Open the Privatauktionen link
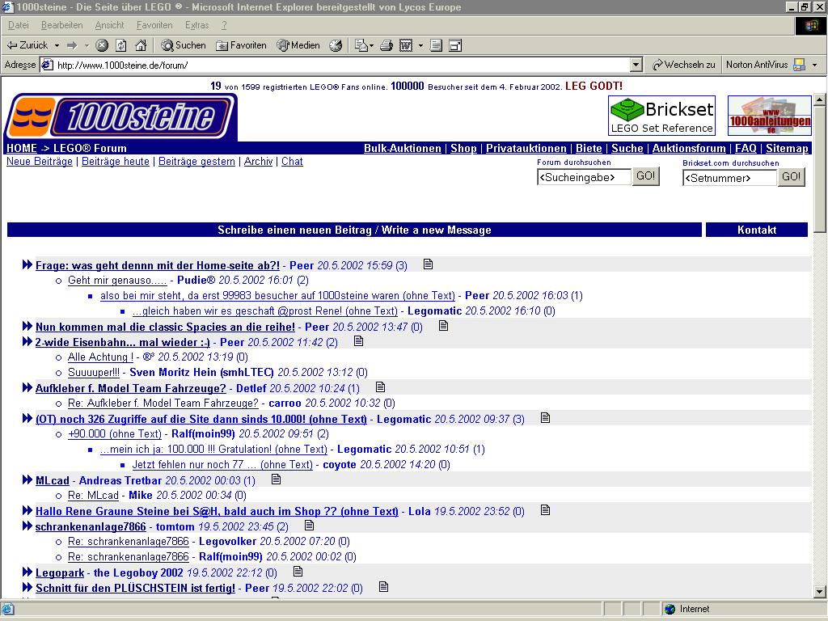Screen dimensions: 828x621 pyautogui.click(x=526, y=149)
